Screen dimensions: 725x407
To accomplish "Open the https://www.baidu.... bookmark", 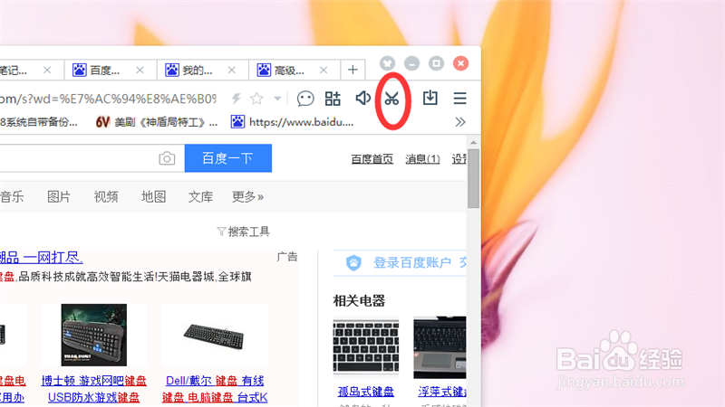I will (x=292, y=122).
